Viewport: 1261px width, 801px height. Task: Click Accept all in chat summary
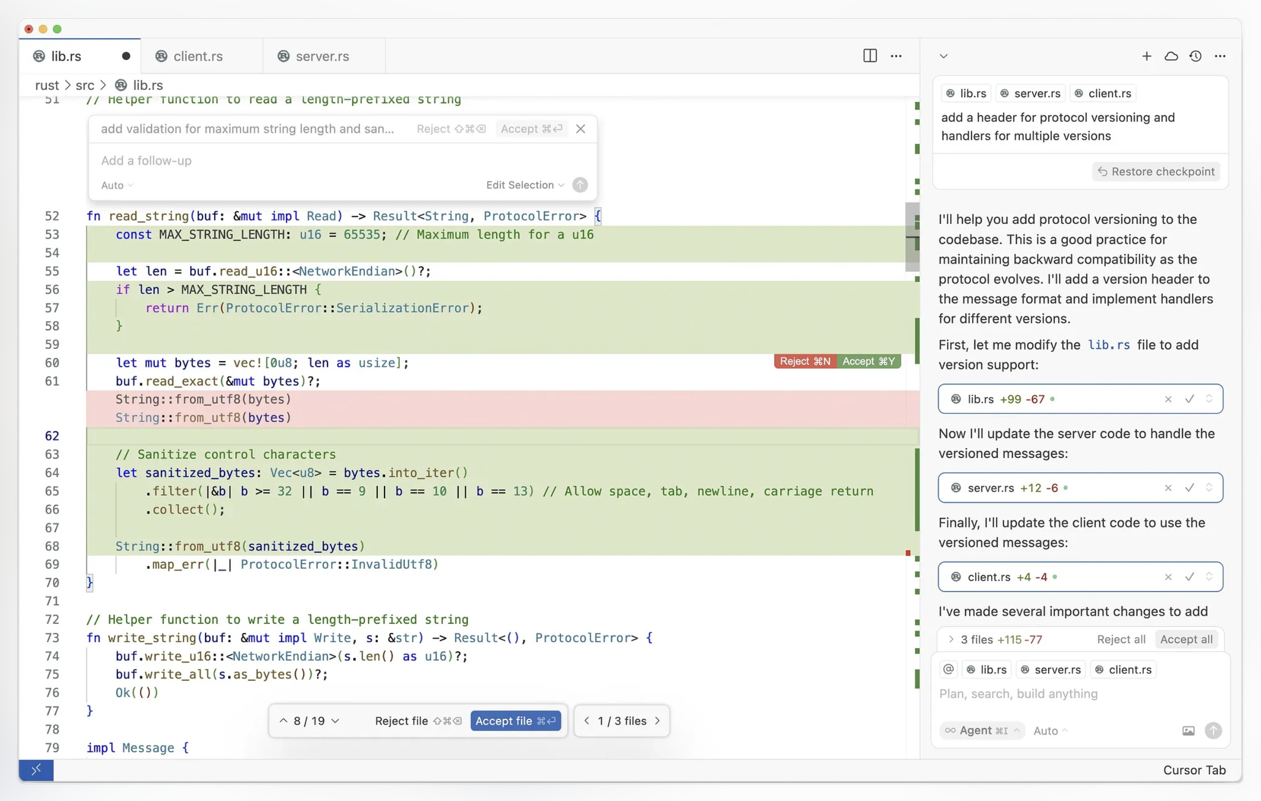(1186, 639)
